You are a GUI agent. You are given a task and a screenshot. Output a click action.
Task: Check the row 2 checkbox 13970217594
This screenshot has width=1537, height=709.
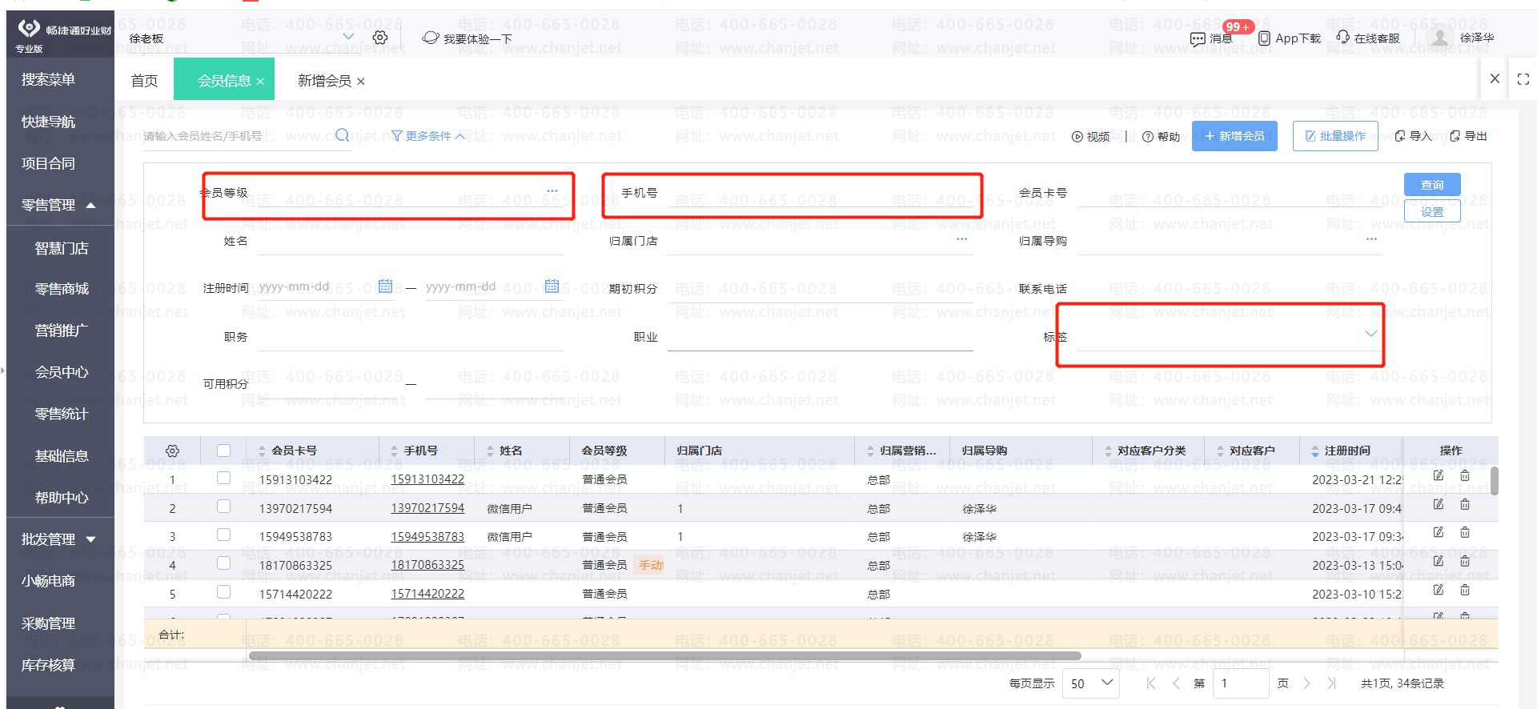[x=223, y=507]
